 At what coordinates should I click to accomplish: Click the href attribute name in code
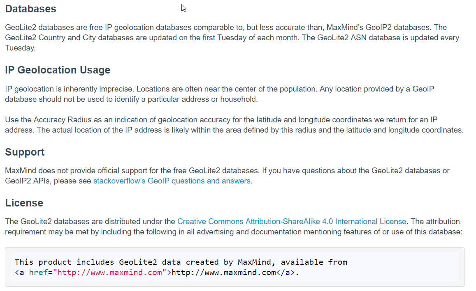click(x=39, y=273)
